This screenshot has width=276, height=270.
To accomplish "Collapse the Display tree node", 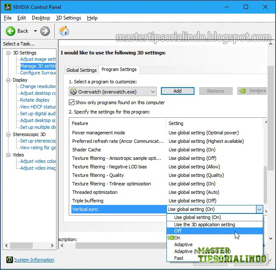I will (8, 80).
